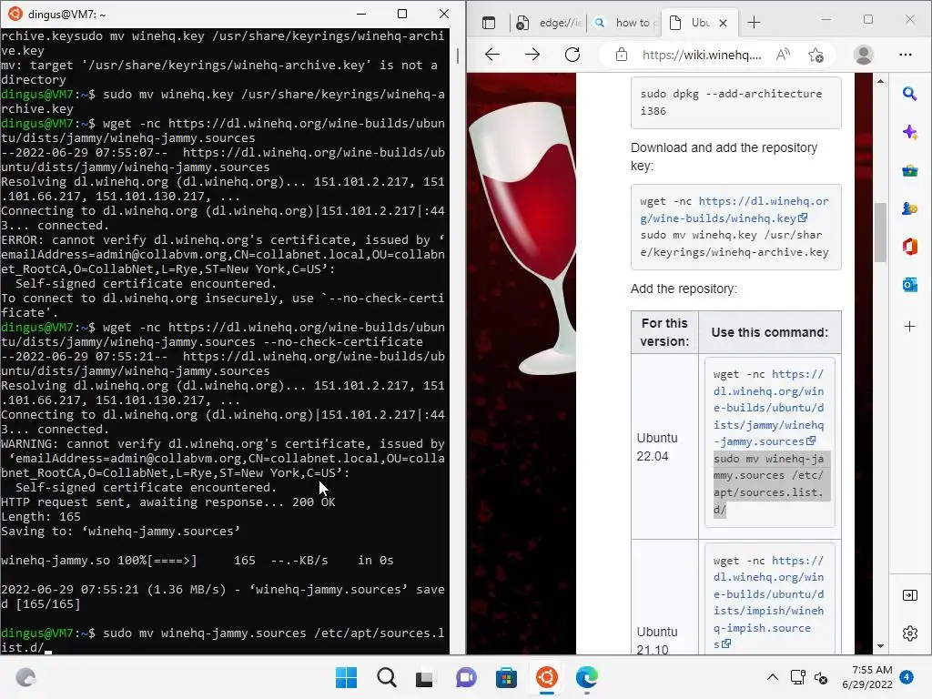Image resolution: width=932 pixels, height=699 pixels.
Task: Open Task View on the taskbar
Action: click(424, 678)
